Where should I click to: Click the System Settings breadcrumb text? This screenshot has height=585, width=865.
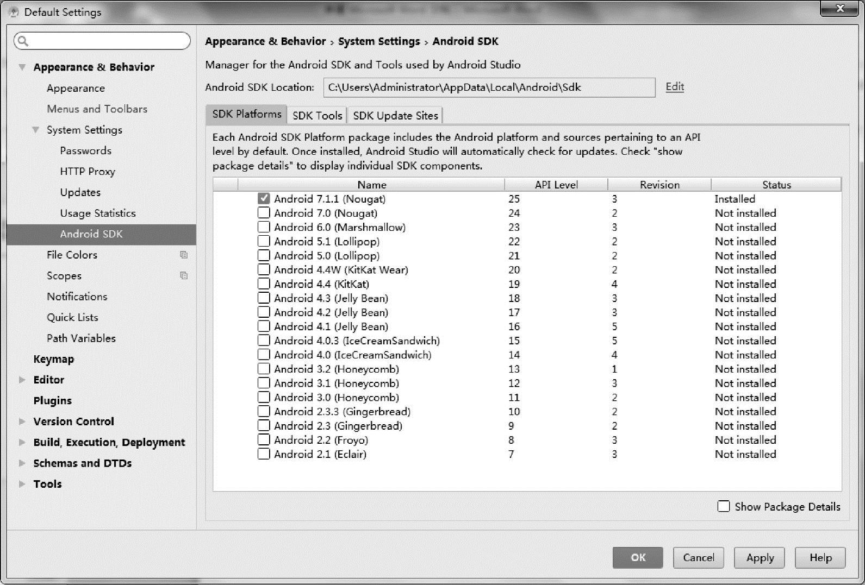[379, 41]
